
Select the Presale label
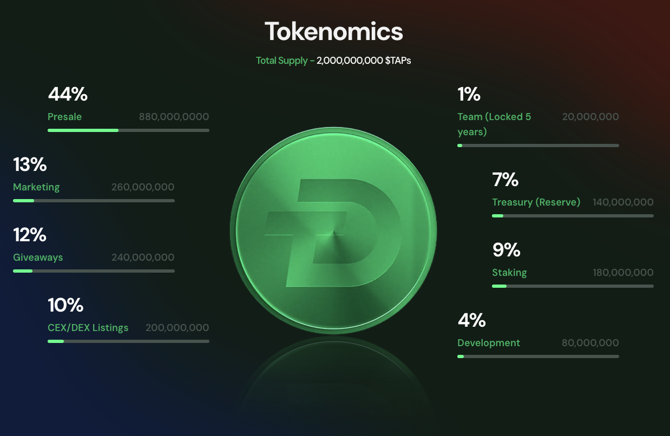(x=64, y=117)
